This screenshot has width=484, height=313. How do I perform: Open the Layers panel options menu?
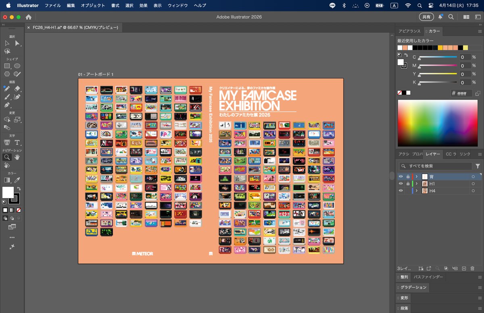pos(480,154)
